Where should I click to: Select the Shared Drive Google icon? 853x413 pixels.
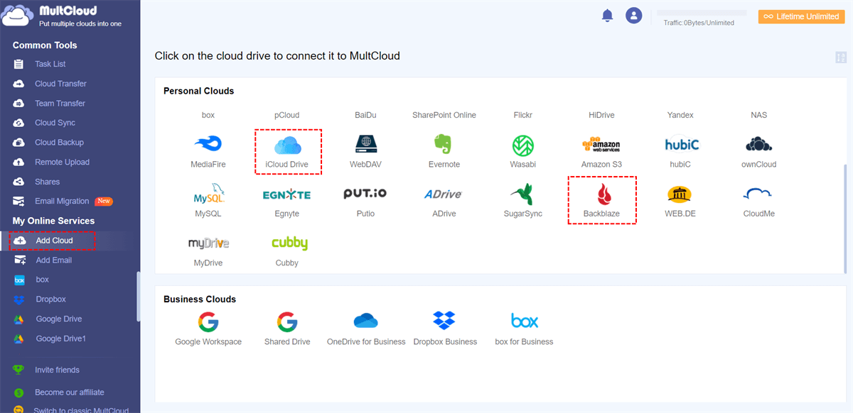point(287,322)
